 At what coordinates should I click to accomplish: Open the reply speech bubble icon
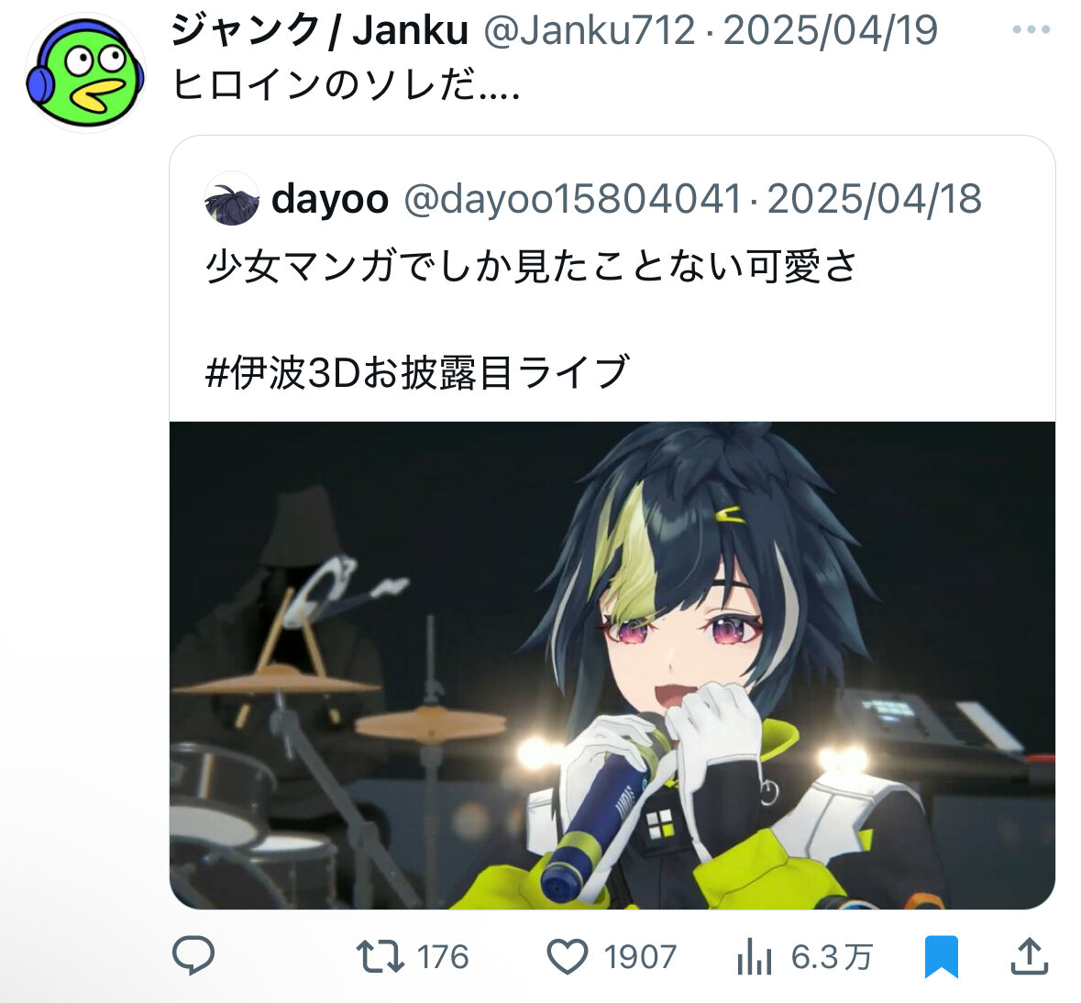coord(193,955)
